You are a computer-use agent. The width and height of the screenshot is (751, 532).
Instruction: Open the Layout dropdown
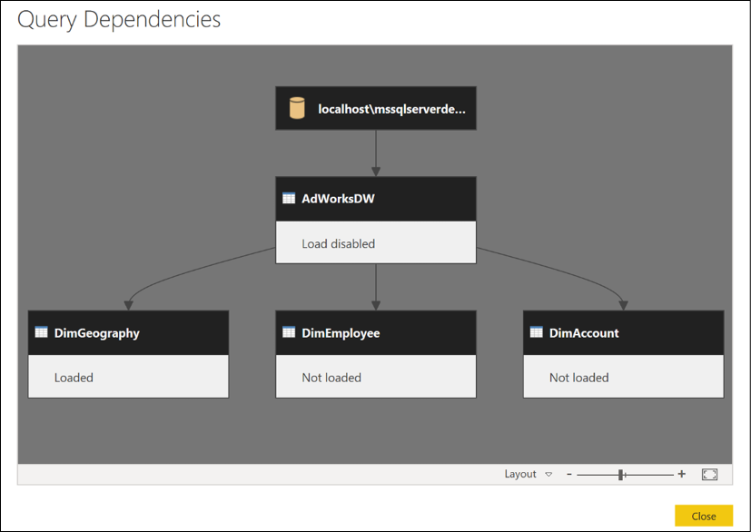(x=529, y=474)
